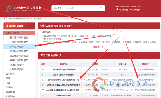The height and width of the screenshot is (98, 161).
Task: Open project 中小学依法治校专项法律服务
Action: coord(64,70)
